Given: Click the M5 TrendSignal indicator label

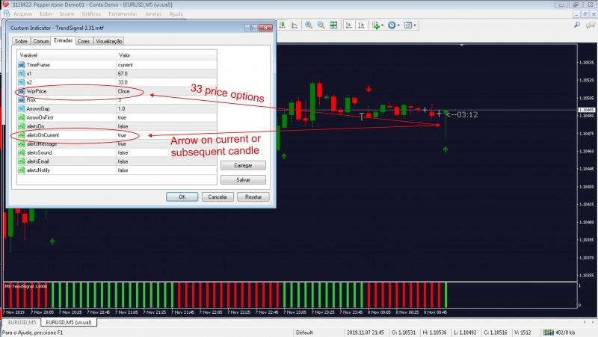Looking at the screenshot, I should pyautogui.click(x=26, y=286).
